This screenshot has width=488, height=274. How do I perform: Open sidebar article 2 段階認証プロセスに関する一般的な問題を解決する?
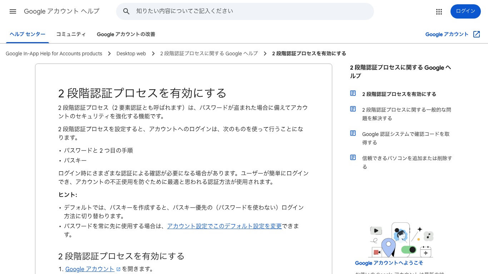pyautogui.click(x=407, y=114)
